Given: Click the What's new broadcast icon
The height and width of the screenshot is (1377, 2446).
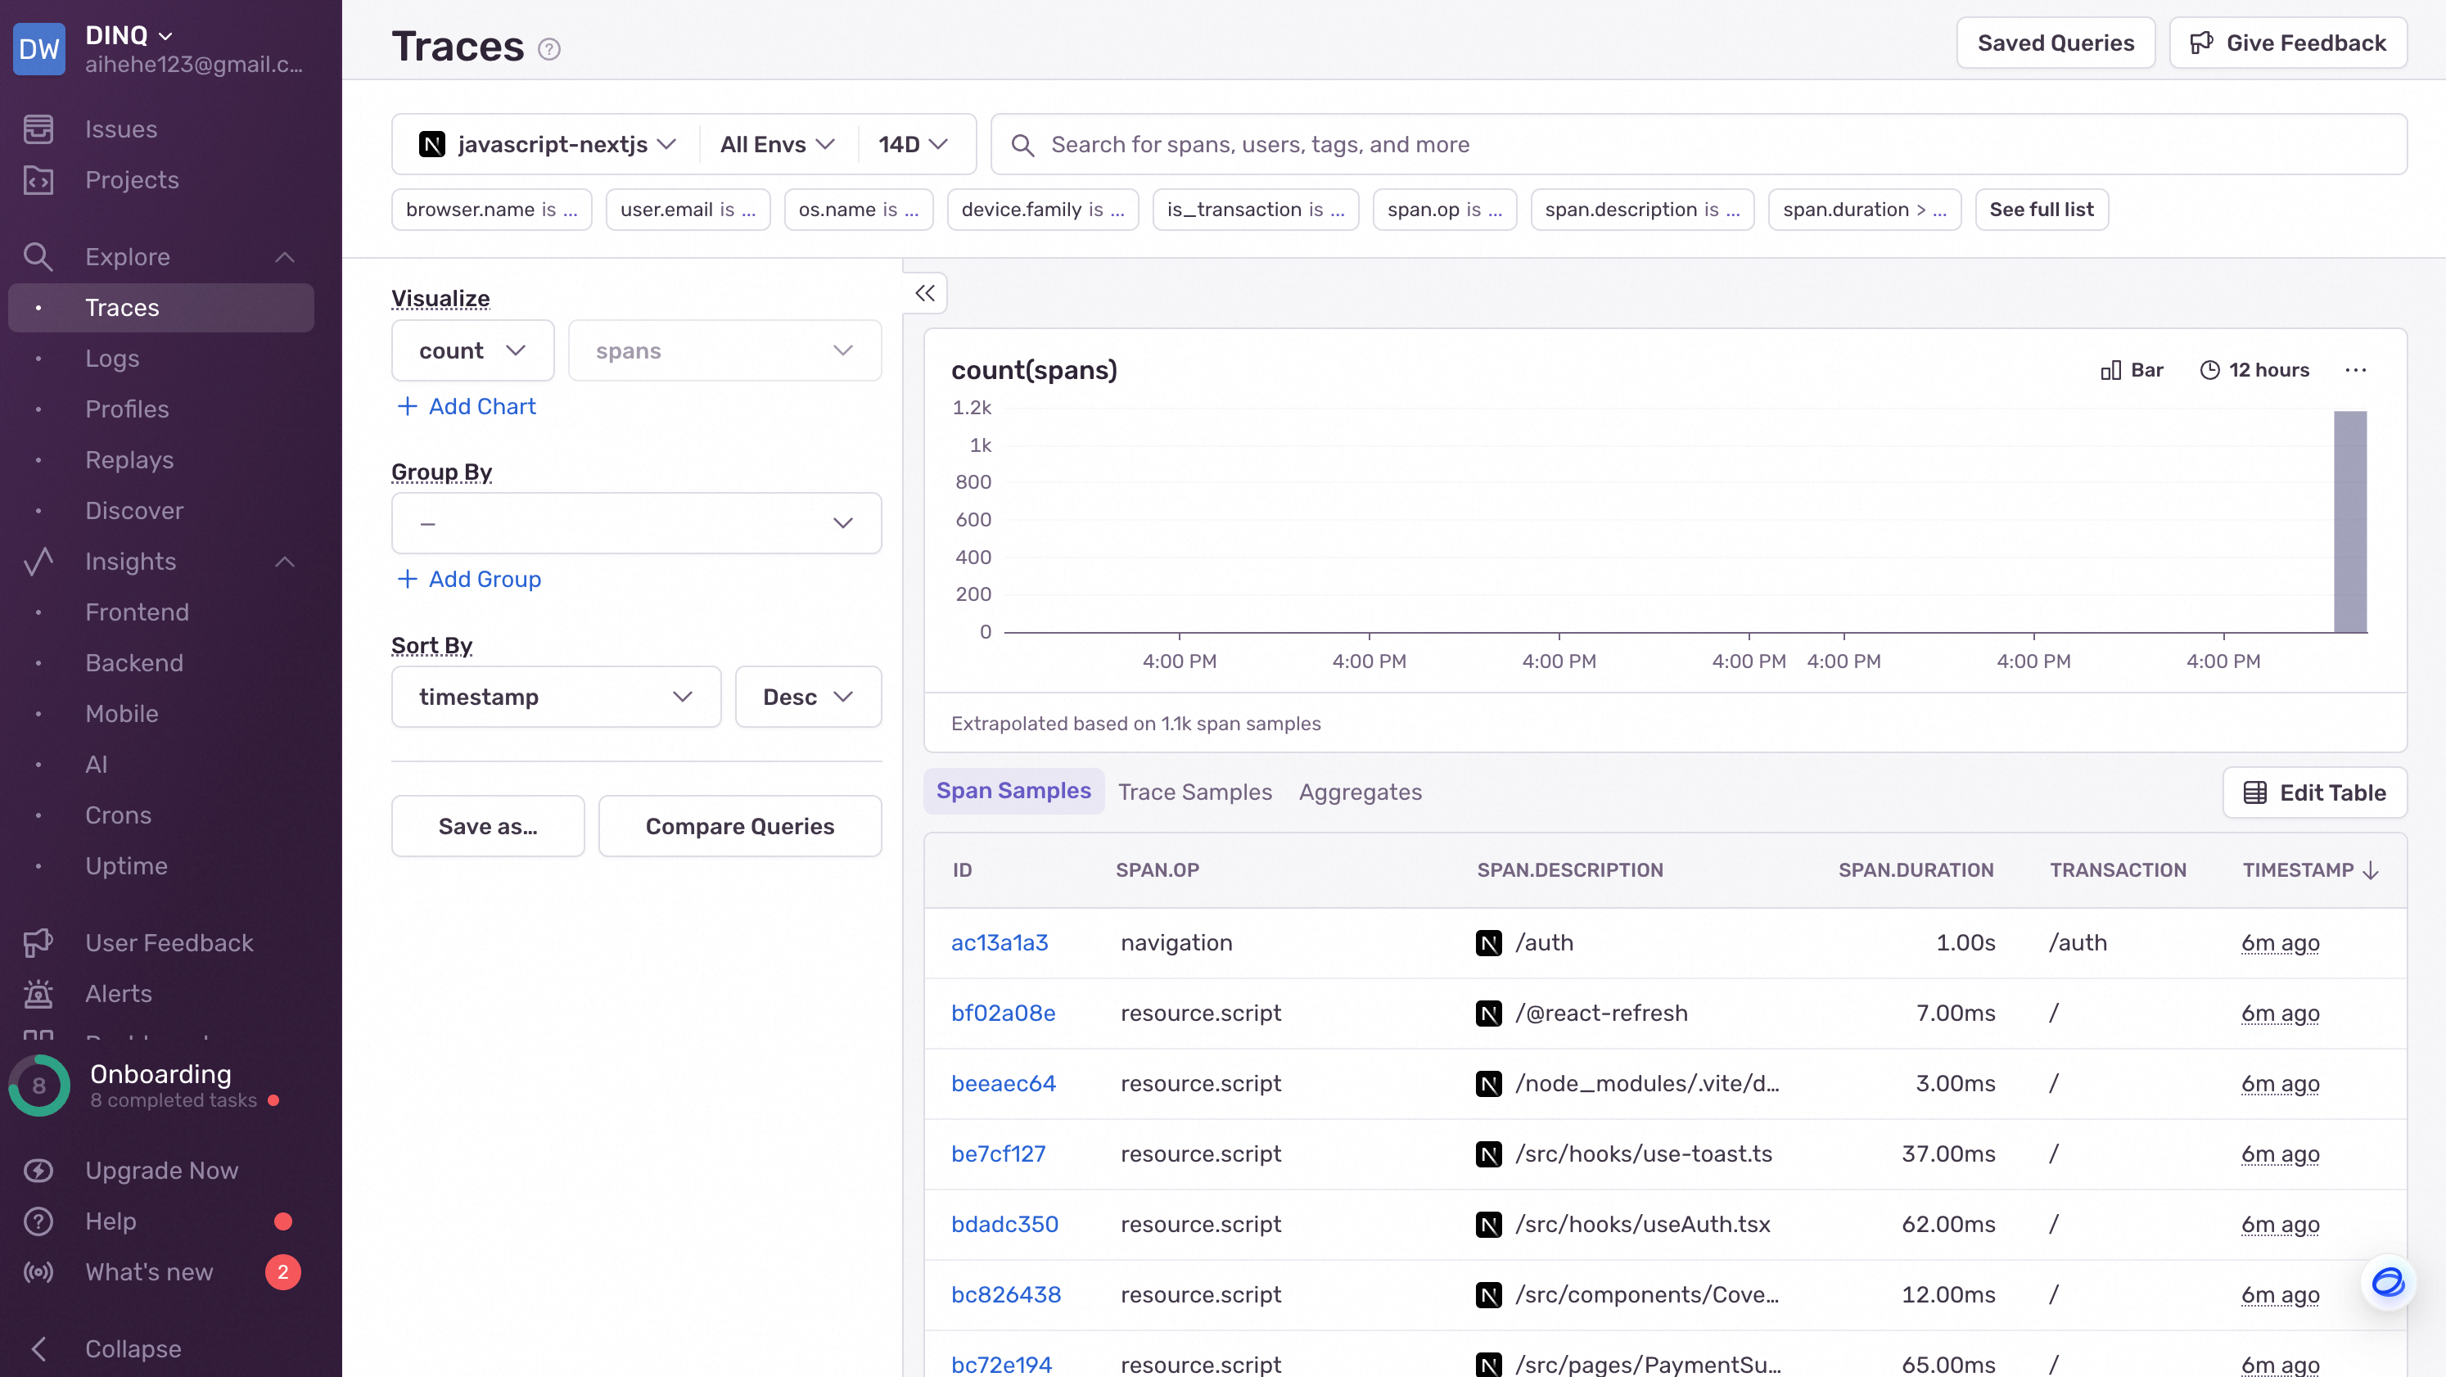Looking at the screenshot, I should [38, 1272].
